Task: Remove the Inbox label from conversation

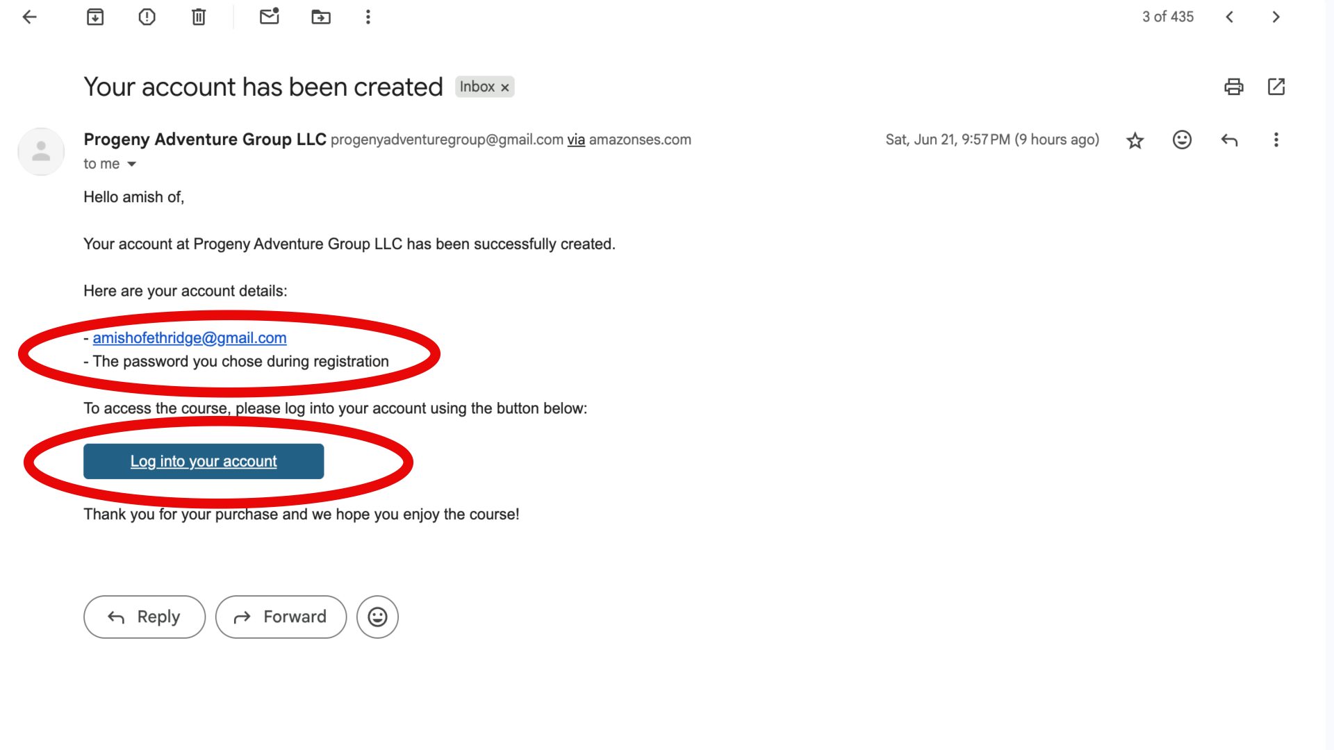Action: pos(505,87)
